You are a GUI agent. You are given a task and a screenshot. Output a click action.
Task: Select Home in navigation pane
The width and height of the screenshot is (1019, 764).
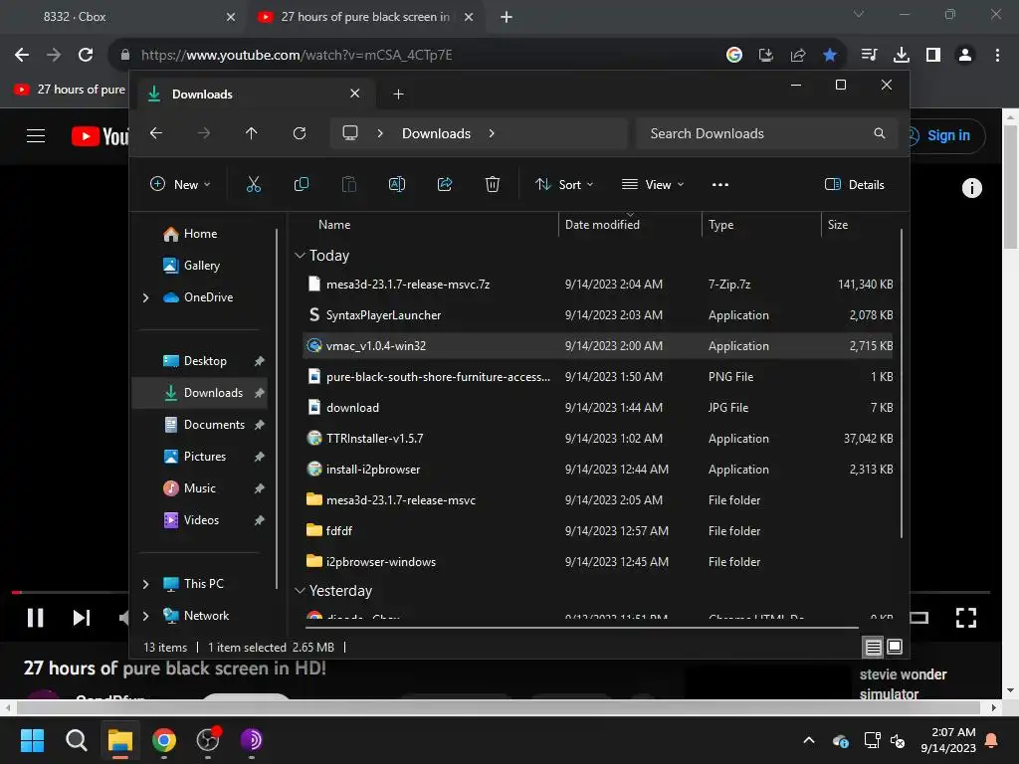coord(199,234)
